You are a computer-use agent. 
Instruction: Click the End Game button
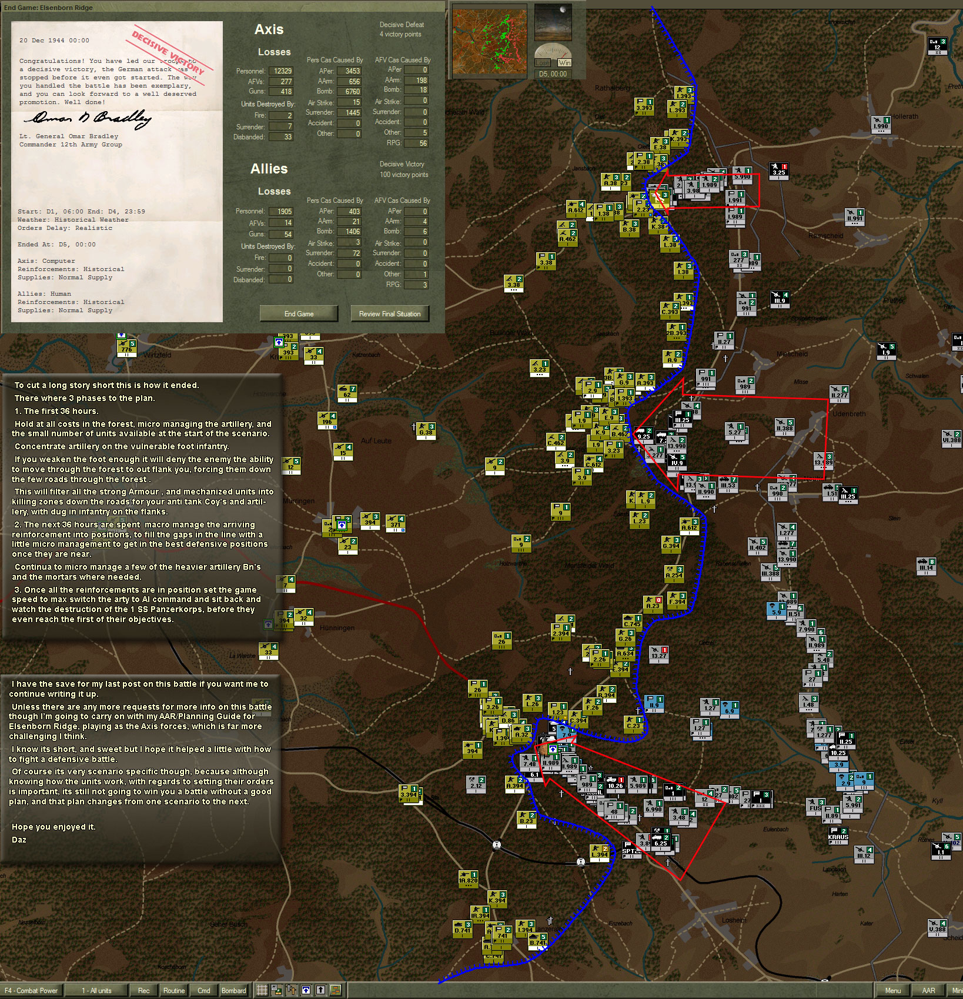point(299,313)
